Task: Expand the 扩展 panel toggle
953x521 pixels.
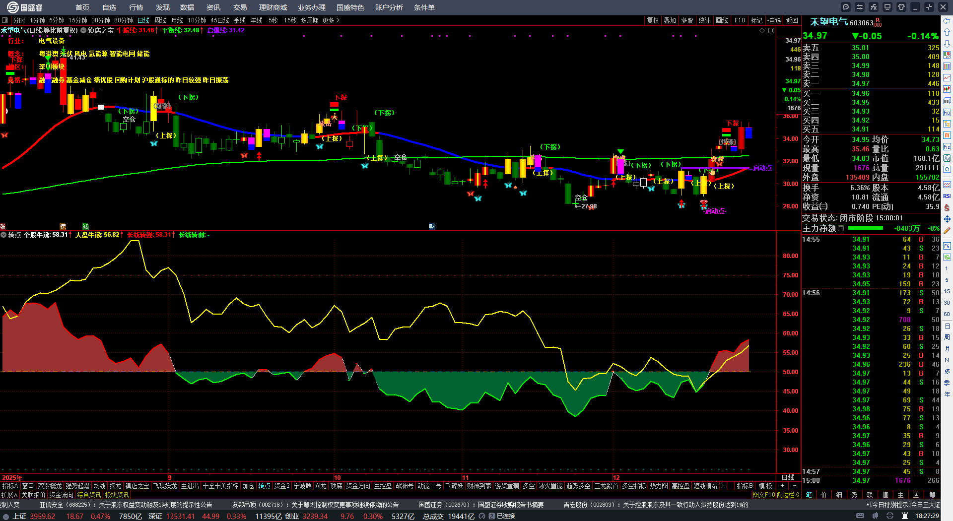Action: pos(9,495)
